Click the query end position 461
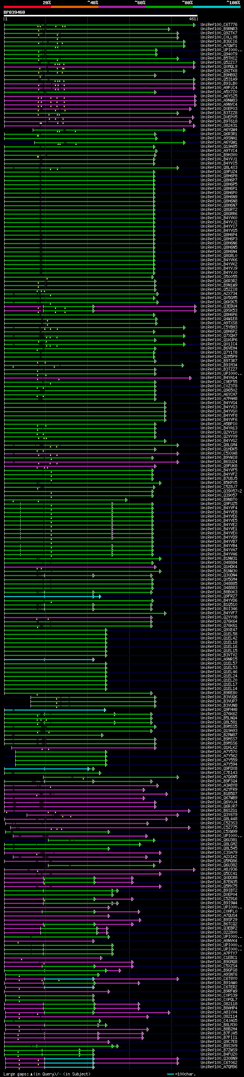The width and height of the screenshot is (244, 1077). [192, 19]
